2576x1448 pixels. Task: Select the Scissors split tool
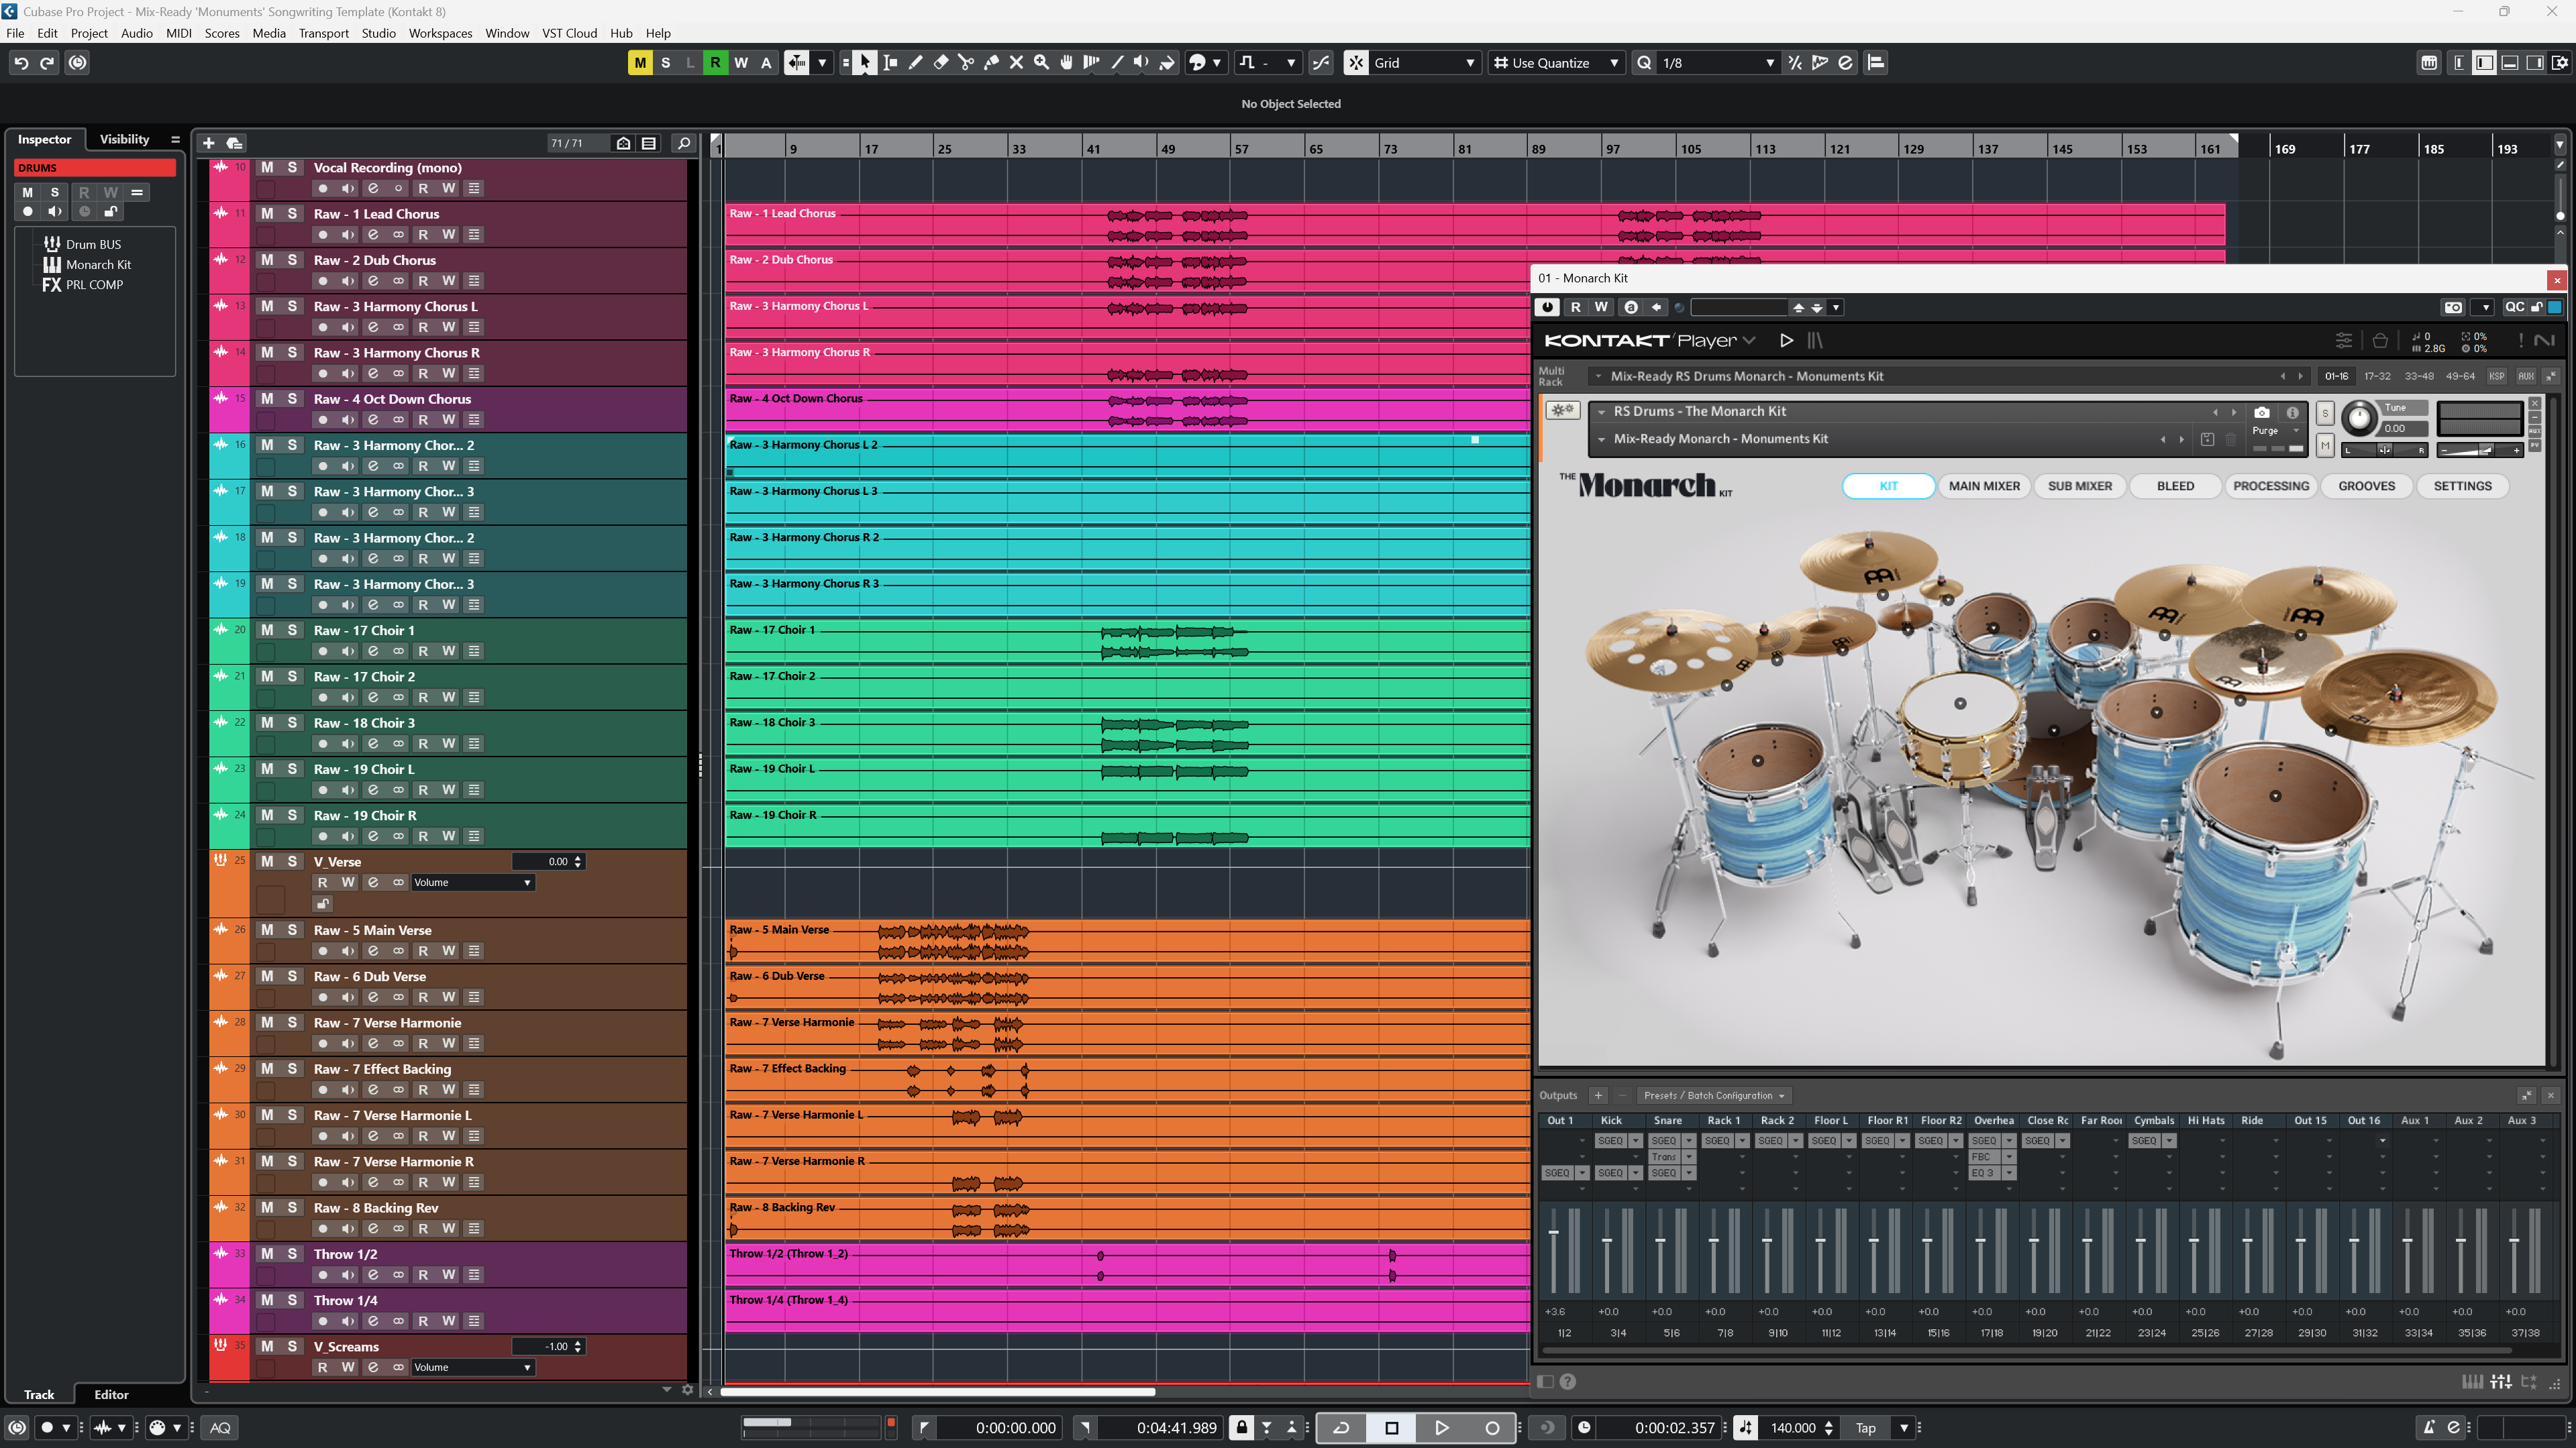pos(966,62)
